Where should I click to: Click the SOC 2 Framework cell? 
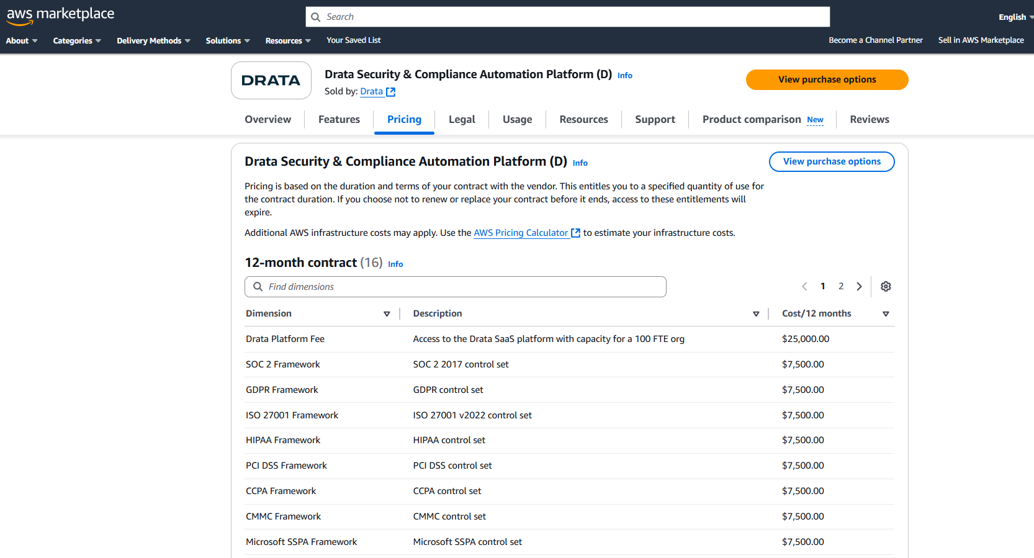pyautogui.click(x=283, y=364)
